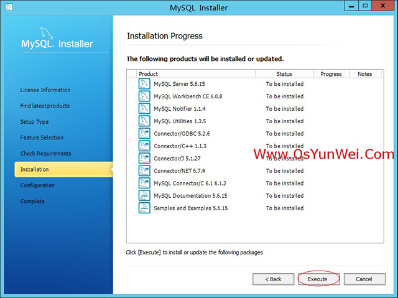Maximize the MySQL Installer window
This screenshot has height=298, width=398.
pos(365,6)
